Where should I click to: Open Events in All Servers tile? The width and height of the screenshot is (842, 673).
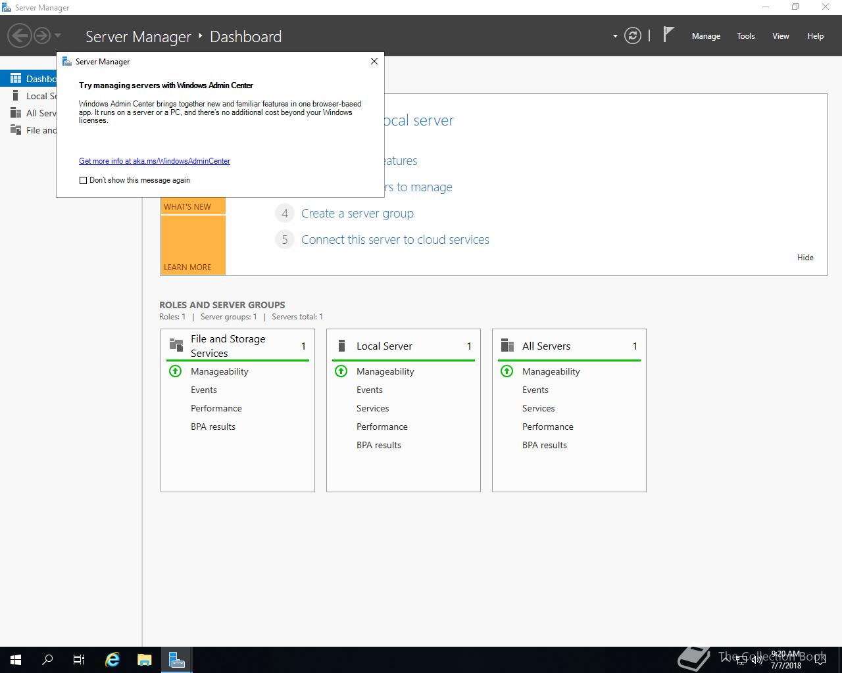coord(535,390)
